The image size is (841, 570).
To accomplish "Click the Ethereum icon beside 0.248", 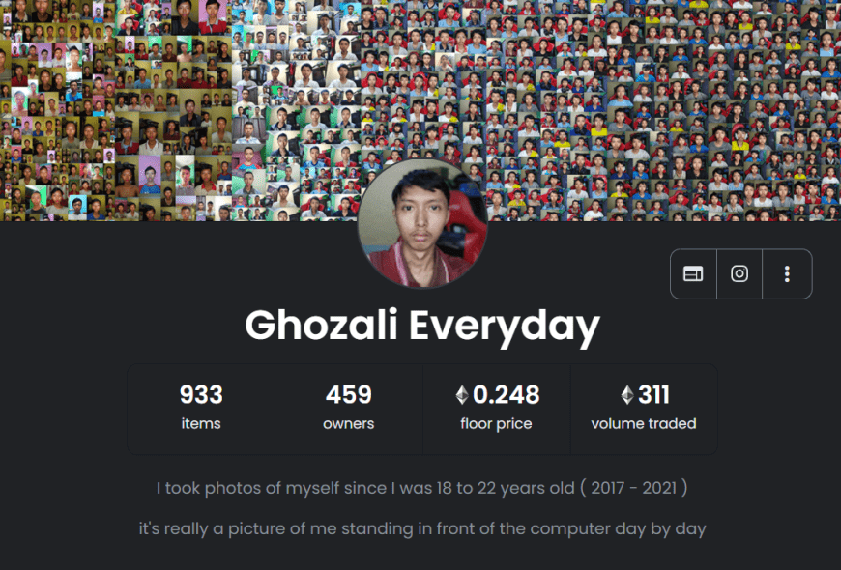I will [462, 395].
